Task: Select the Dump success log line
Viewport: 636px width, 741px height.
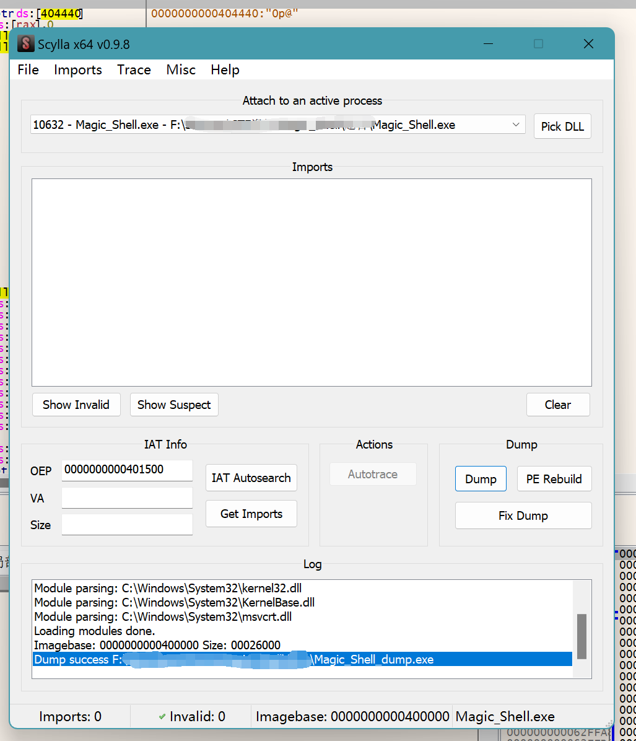Action: pyautogui.click(x=302, y=659)
